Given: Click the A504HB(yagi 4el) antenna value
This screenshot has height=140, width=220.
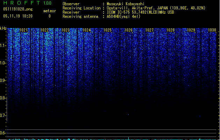Looking at the screenshot, I should click(123, 16).
